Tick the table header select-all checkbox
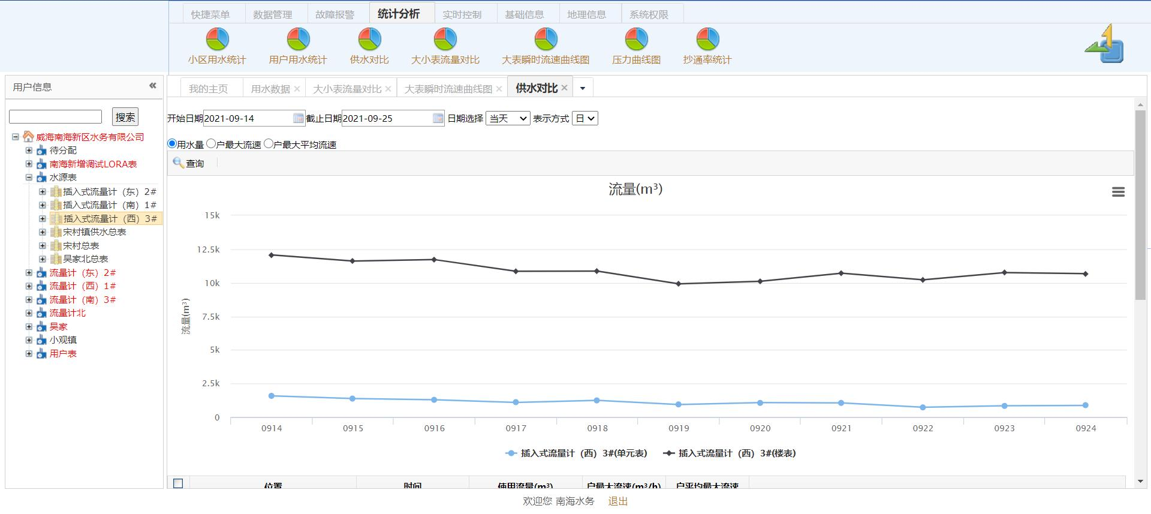The width and height of the screenshot is (1151, 514). coord(178,483)
